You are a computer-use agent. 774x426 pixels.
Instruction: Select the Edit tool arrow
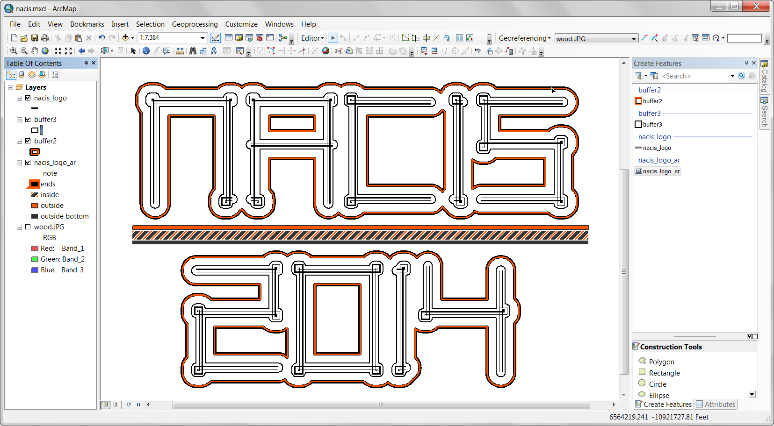coord(333,38)
